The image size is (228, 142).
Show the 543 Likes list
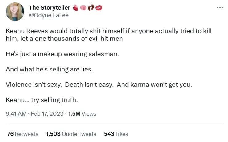click(x=116, y=134)
